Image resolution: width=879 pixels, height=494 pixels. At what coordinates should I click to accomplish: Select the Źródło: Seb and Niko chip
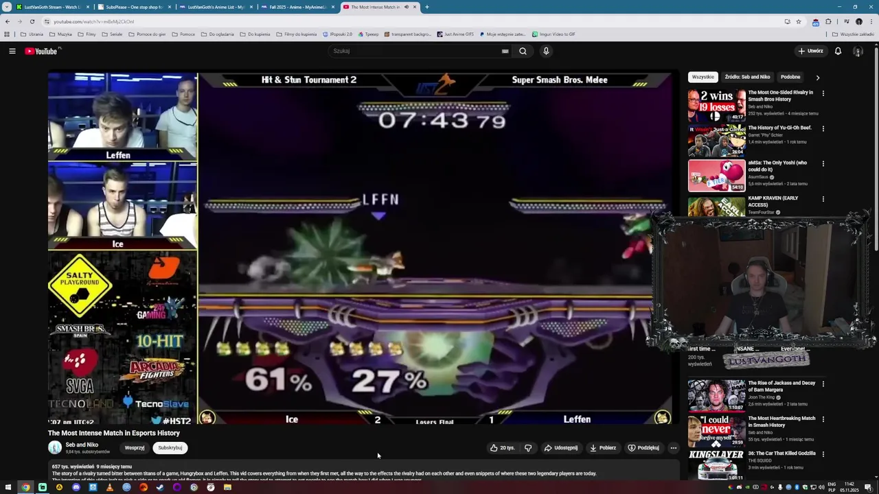pos(747,77)
